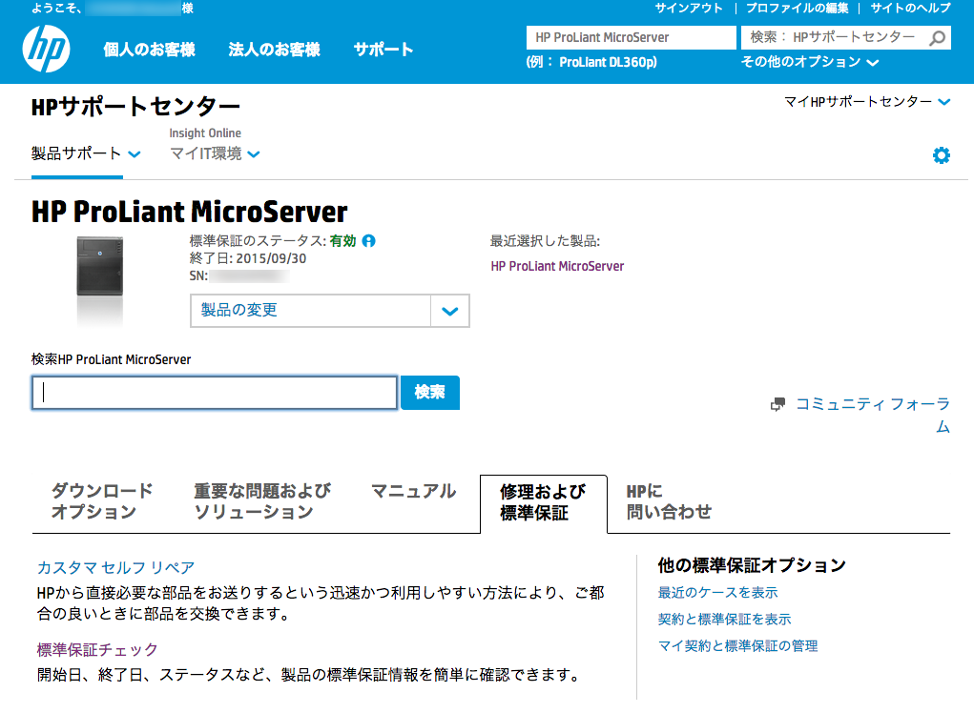
Task: Expand the 製品サポート menu
Action: coord(86,153)
